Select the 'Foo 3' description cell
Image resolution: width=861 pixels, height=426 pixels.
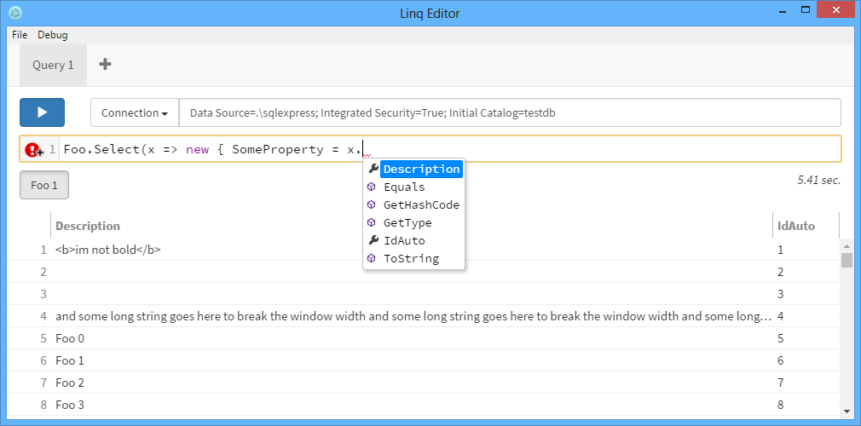tap(411, 406)
